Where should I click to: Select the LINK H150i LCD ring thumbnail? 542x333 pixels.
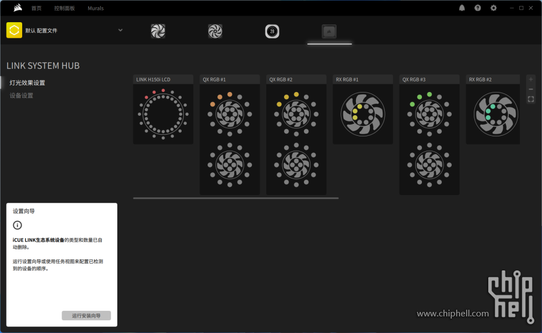click(163, 114)
